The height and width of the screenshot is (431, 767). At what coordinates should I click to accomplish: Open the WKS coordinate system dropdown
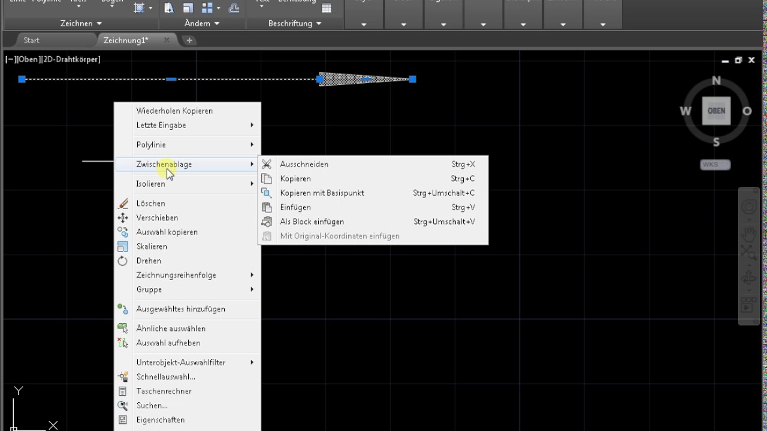point(715,165)
